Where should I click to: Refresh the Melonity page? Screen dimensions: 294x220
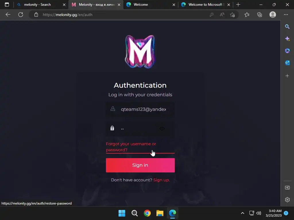[x=21, y=15]
